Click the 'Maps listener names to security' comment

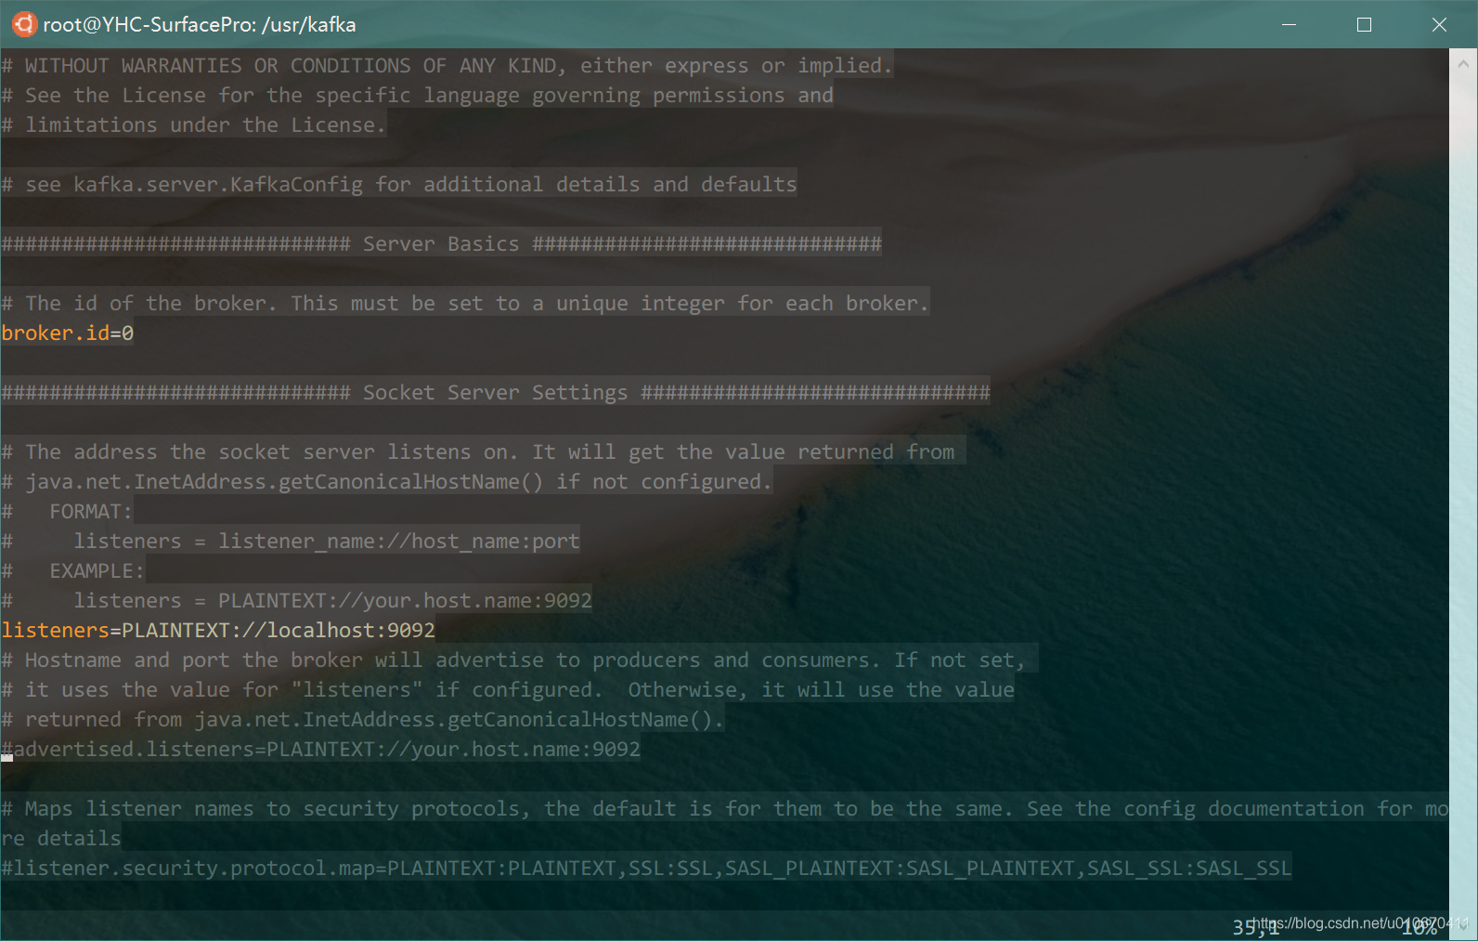point(724,808)
